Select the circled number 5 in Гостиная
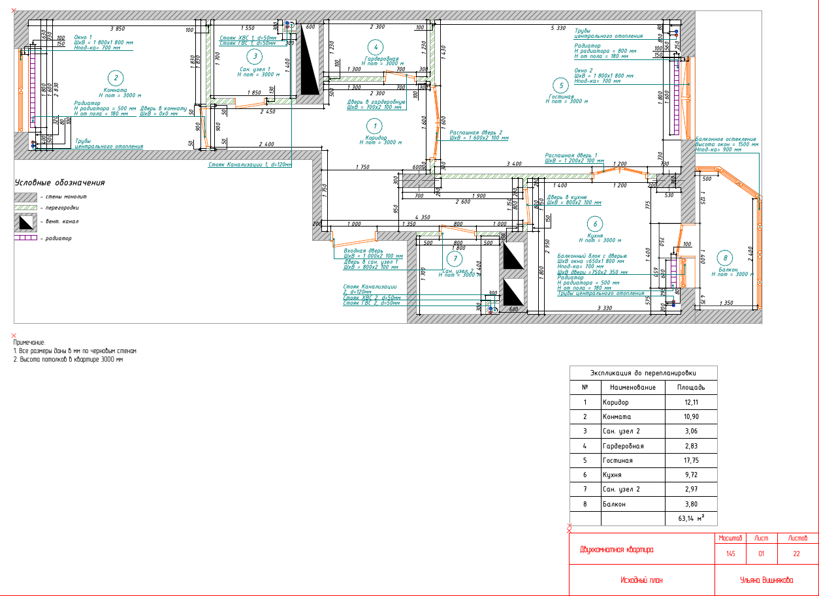This screenshot has width=819, height=596. pyautogui.click(x=560, y=85)
